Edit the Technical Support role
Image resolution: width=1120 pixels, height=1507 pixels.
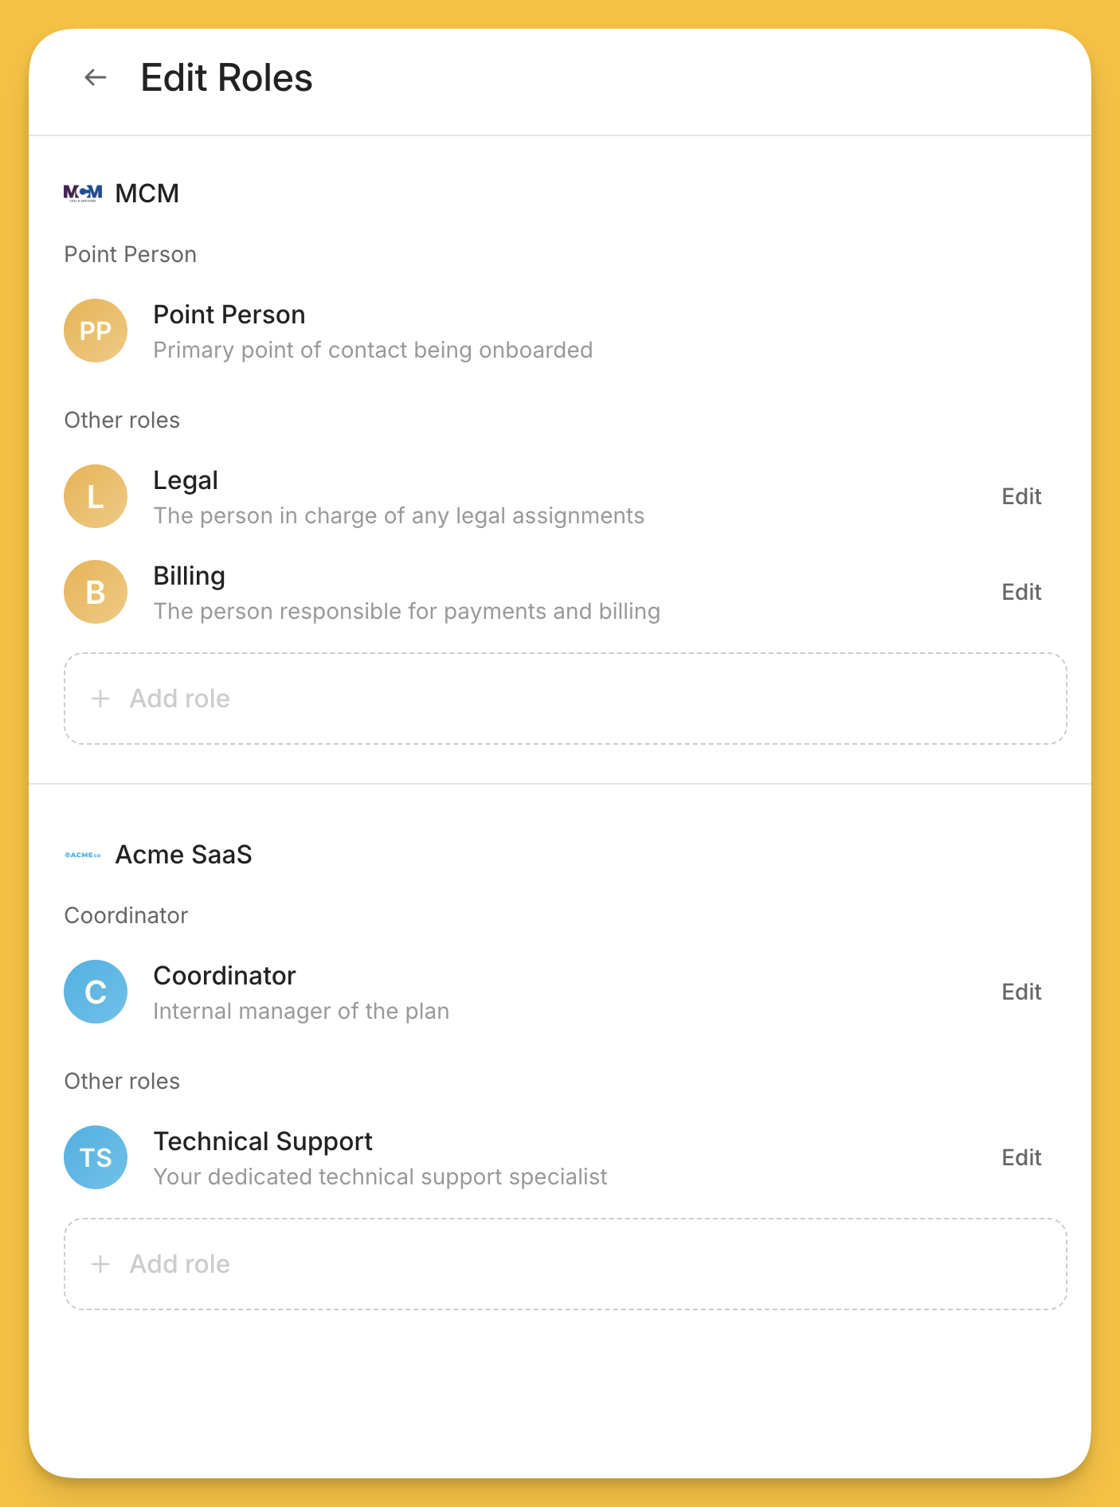click(x=1020, y=1157)
